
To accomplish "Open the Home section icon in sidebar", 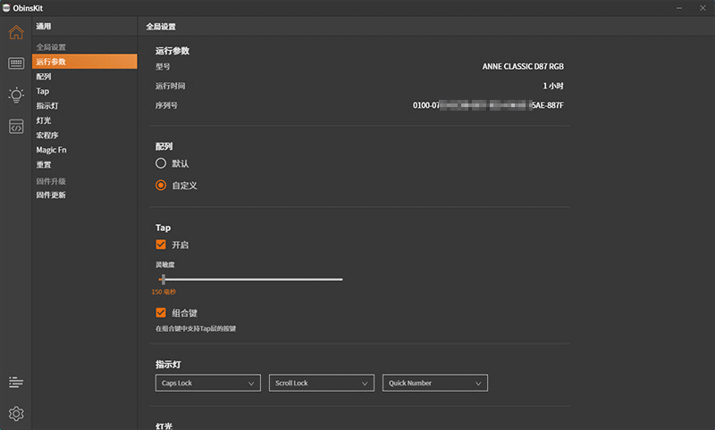I will (16, 33).
